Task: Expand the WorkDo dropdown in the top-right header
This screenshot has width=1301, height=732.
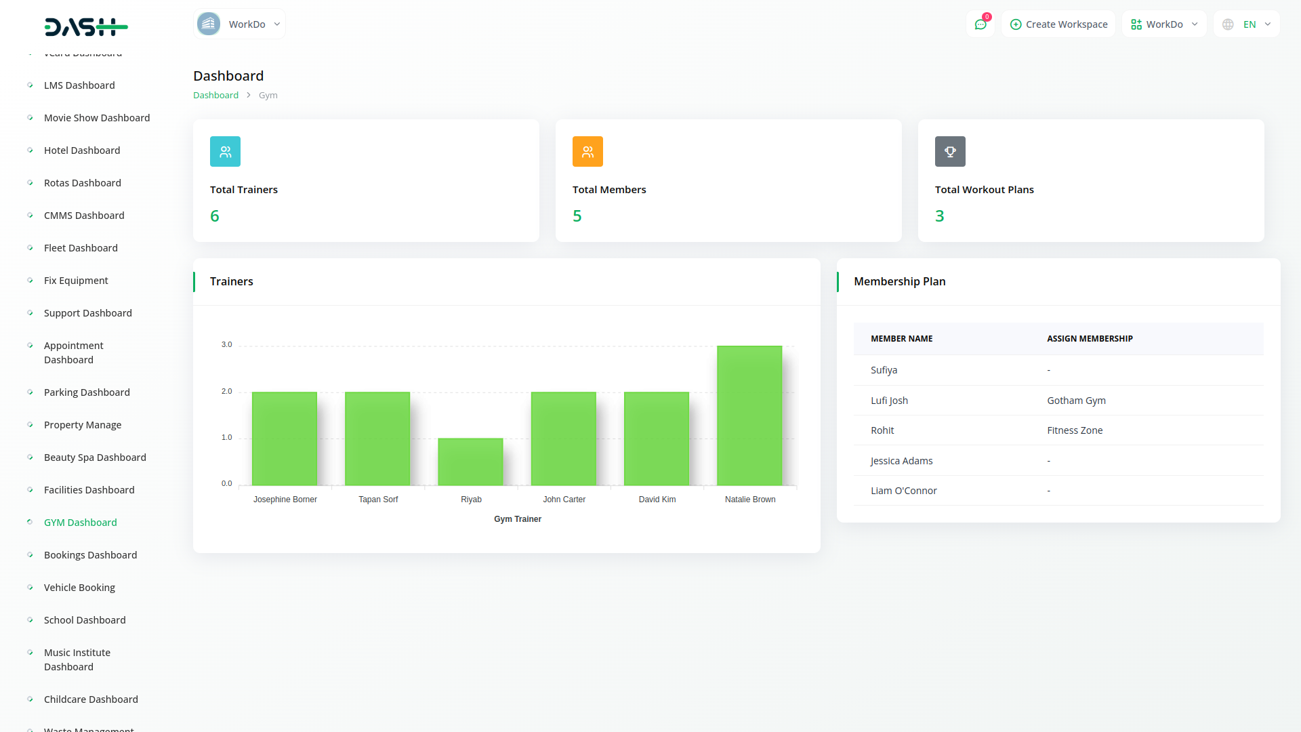Action: point(1164,24)
